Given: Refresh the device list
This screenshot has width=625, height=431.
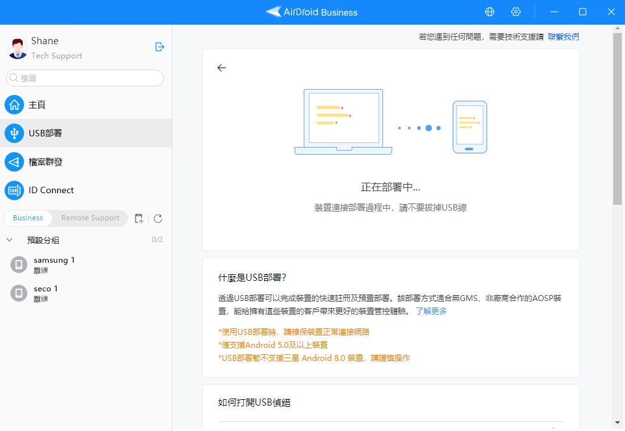Looking at the screenshot, I should 158,218.
